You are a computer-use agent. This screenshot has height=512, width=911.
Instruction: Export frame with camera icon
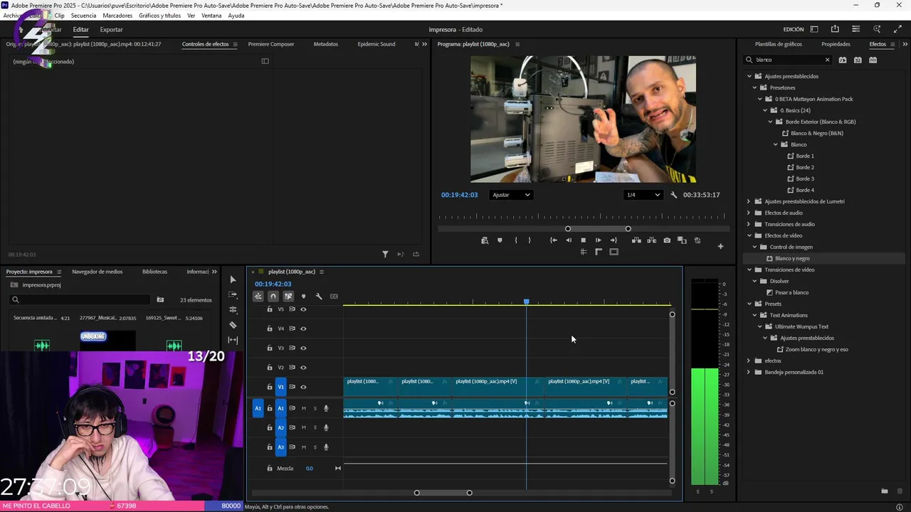[x=667, y=240]
